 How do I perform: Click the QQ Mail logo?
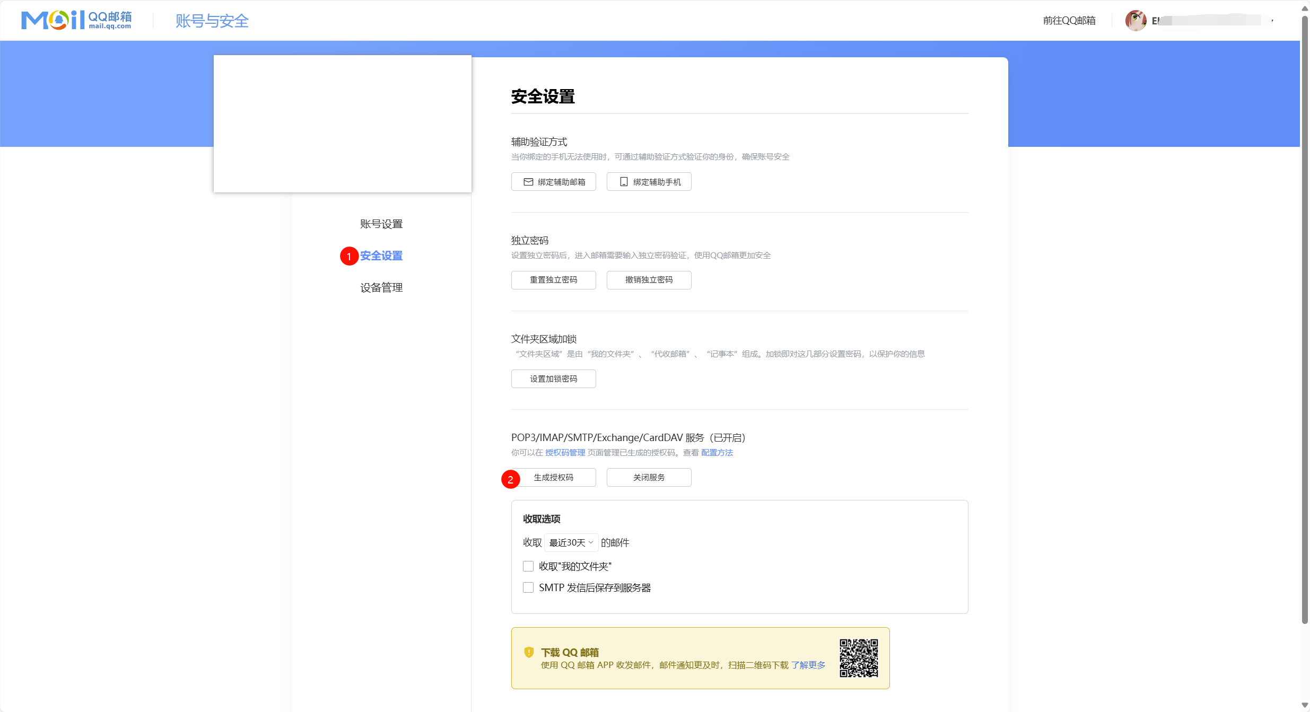tap(76, 20)
